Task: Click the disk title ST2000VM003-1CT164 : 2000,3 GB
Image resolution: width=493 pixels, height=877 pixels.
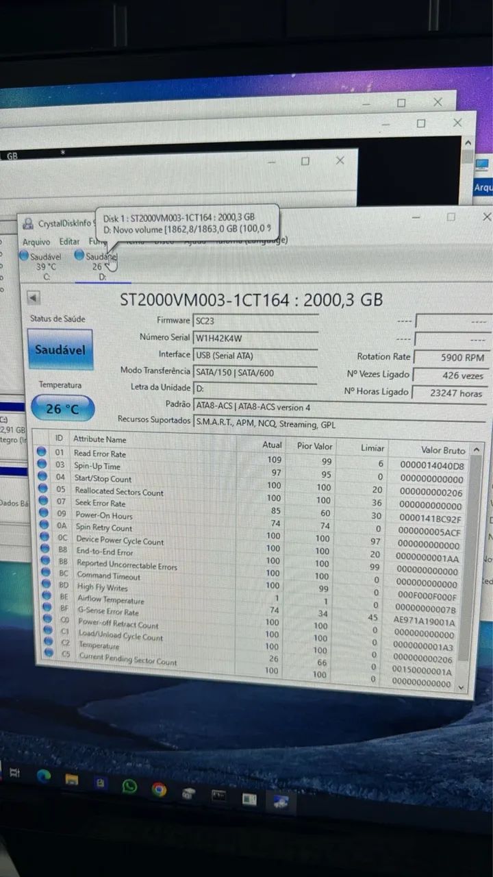Action: pos(251,299)
